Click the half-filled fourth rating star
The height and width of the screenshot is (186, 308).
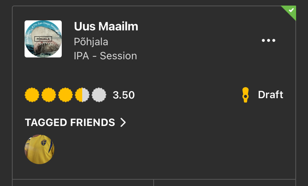click(x=82, y=95)
